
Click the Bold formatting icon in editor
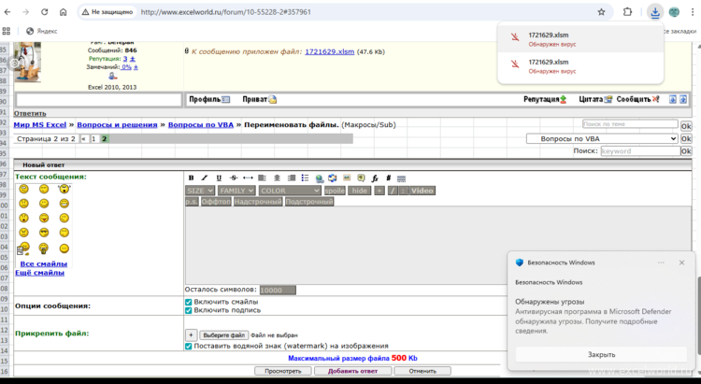191,178
